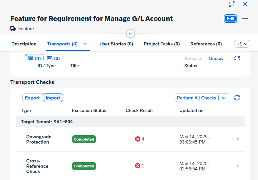The image size is (258, 180).
Task: Select the Transports (4) tab
Action: coord(62,44)
